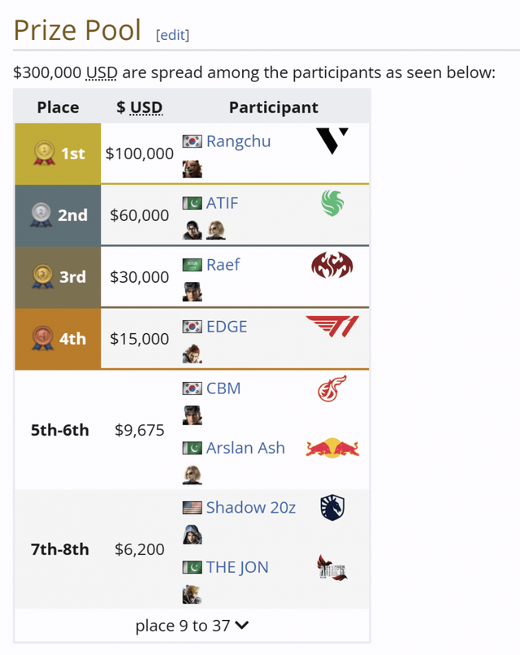Click the gold 1st place medal icon

click(x=41, y=153)
